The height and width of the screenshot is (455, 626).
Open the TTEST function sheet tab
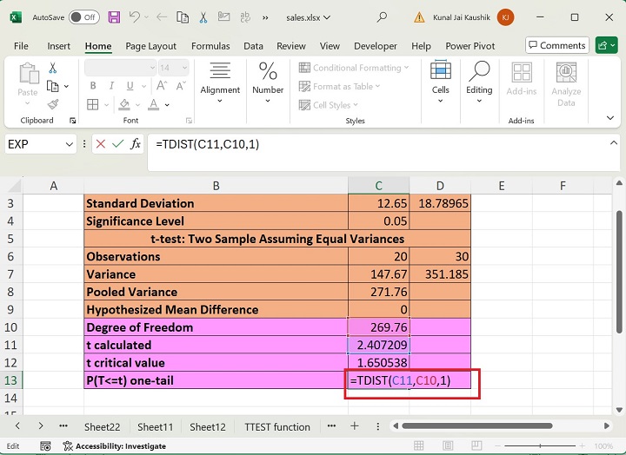click(276, 426)
